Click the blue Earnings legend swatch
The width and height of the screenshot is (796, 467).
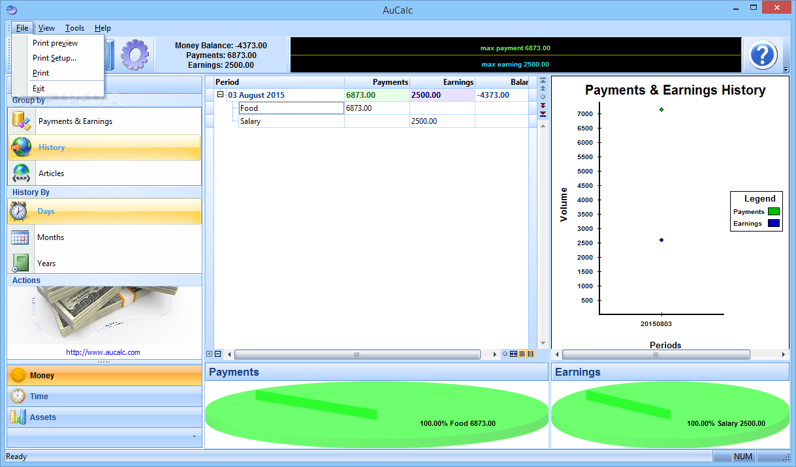[774, 223]
